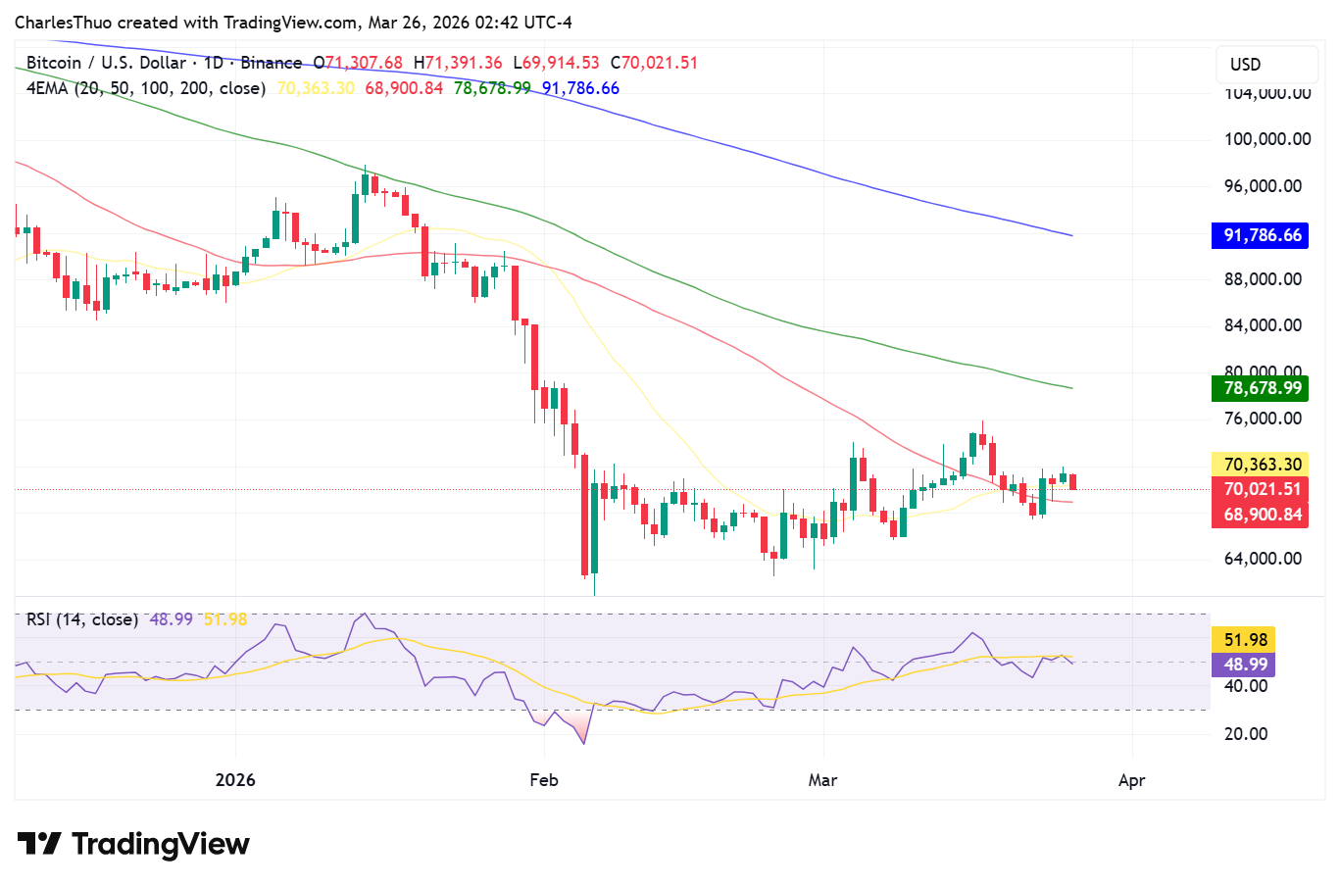
Task: Select the 2026 label on the time axis
Action: click(x=235, y=780)
